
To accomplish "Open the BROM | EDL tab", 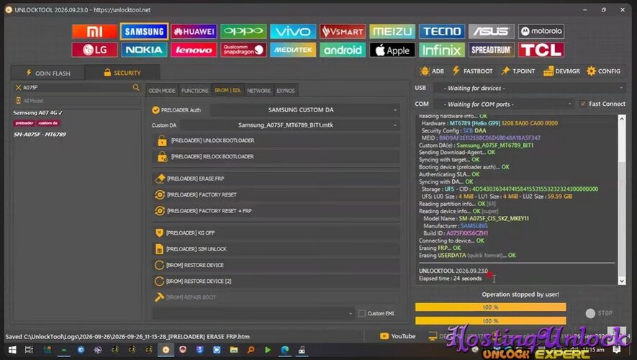I will click(227, 90).
